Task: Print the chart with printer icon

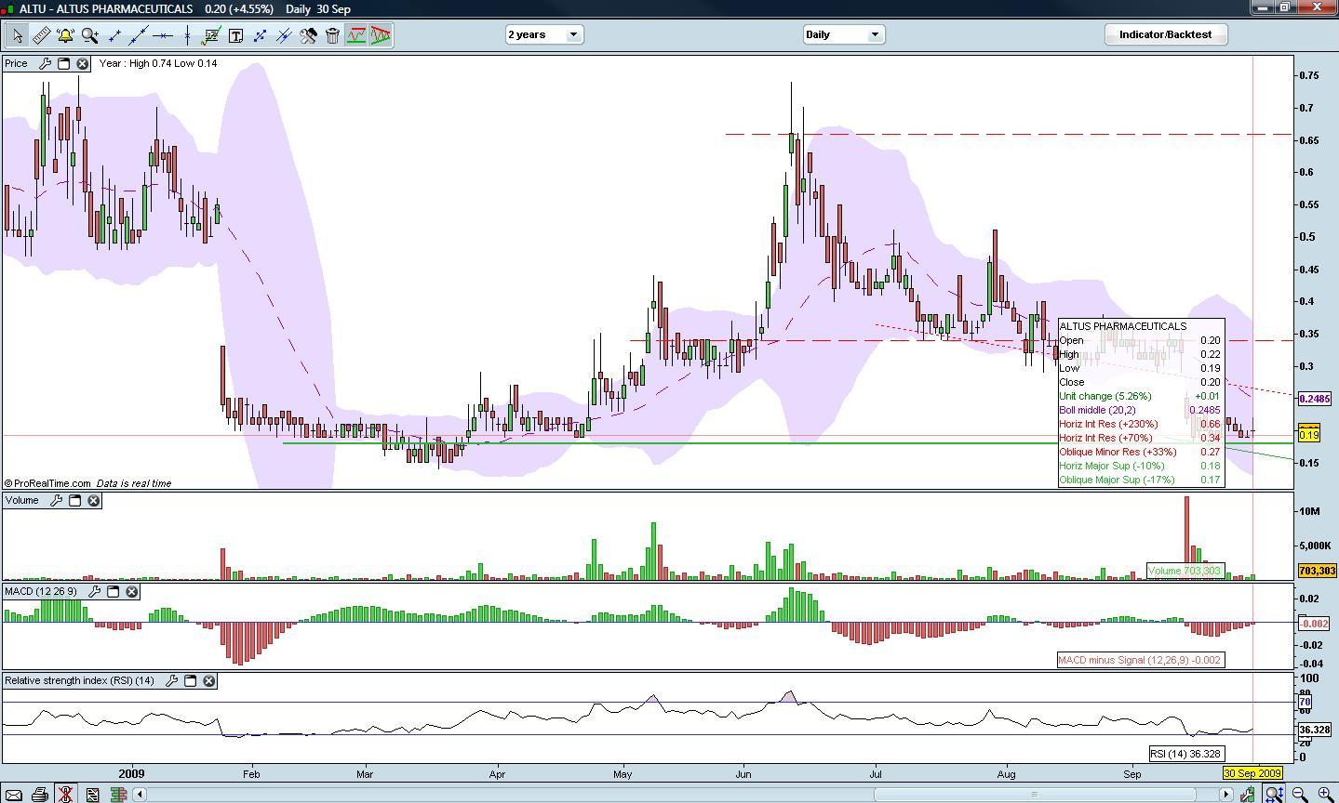Action: click(x=39, y=795)
